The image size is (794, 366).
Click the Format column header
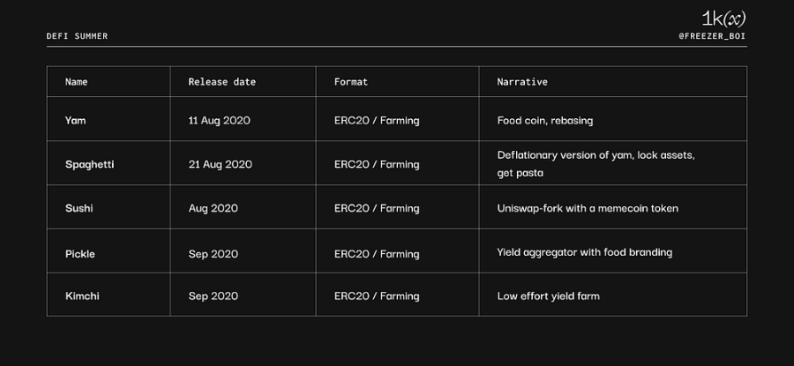[351, 81]
